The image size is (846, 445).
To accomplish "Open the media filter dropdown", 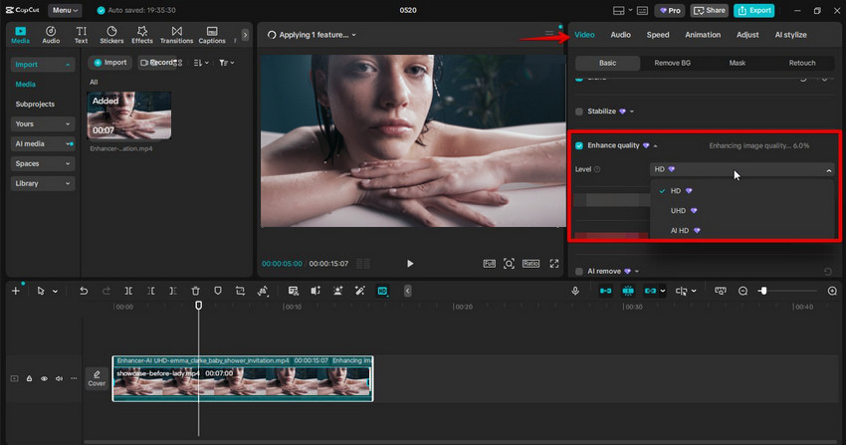I will [x=227, y=63].
